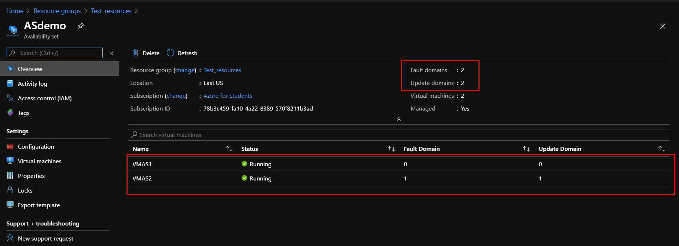Select the VMAS1 row in the table
Image resolution: width=679 pixels, height=246 pixels.
pyautogui.click(x=142, y=164)
